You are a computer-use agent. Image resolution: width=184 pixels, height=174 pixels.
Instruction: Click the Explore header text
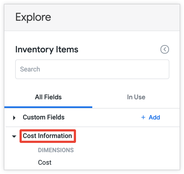click(33, 17)
